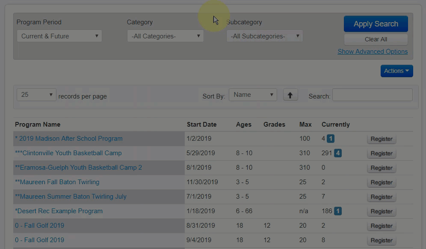Open the Program Period dropdown
This screenshot has height=249, width=426.
click(x=59, y=36)
